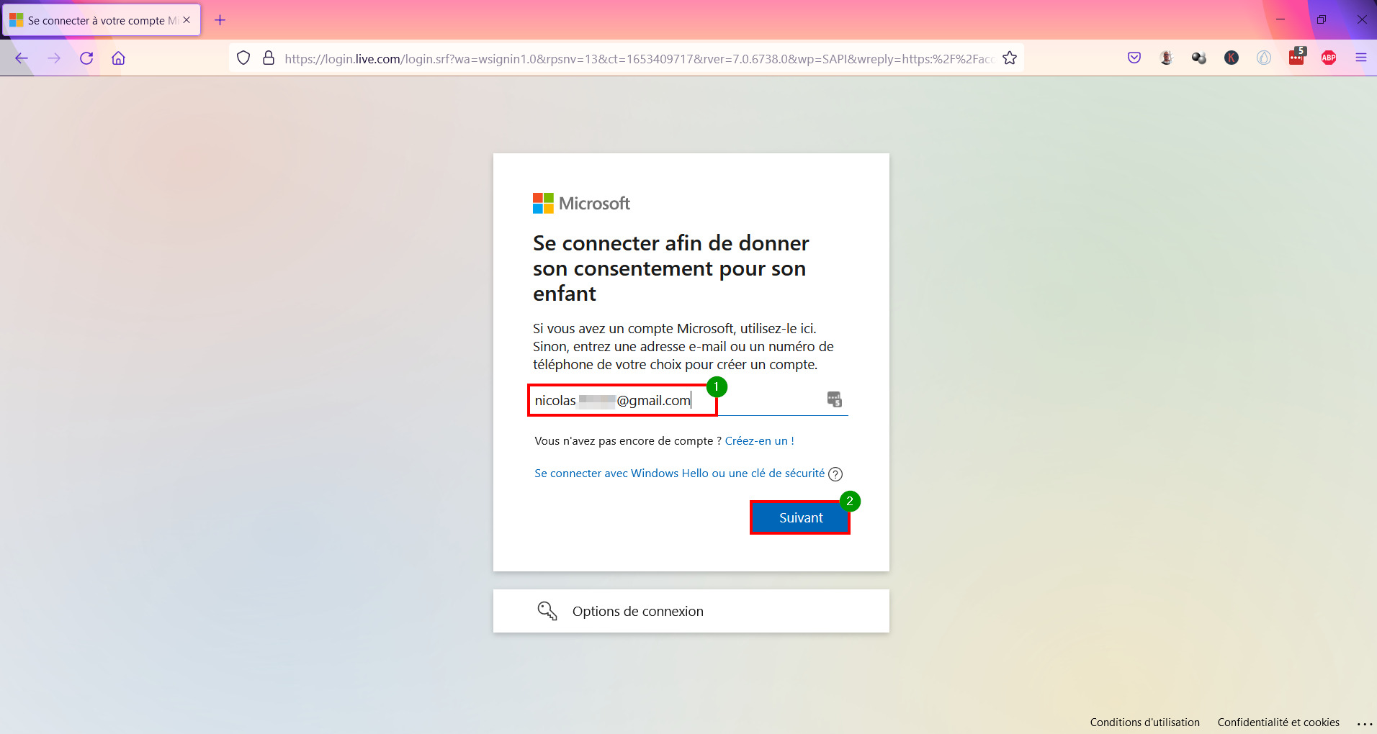Open the Firefox home page
1377x734 pixels.
point(119,58)
